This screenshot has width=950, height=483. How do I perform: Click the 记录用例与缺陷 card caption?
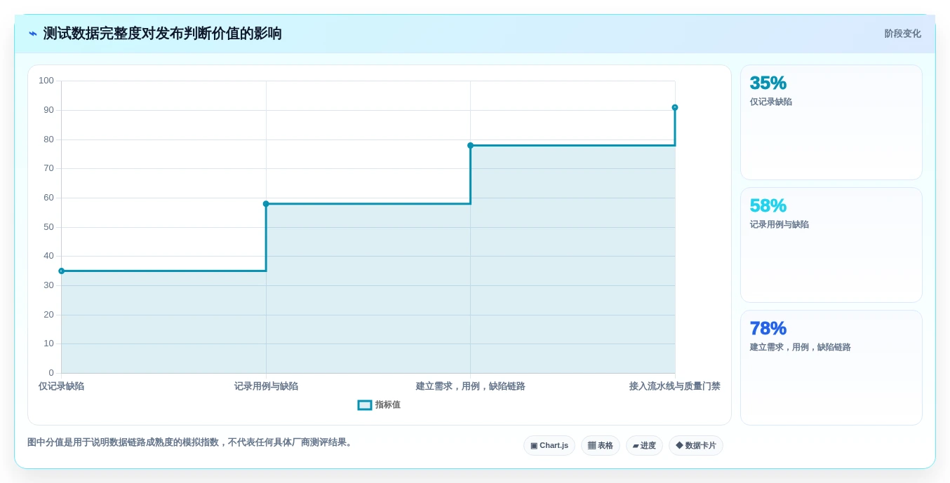tap(779, 224)
